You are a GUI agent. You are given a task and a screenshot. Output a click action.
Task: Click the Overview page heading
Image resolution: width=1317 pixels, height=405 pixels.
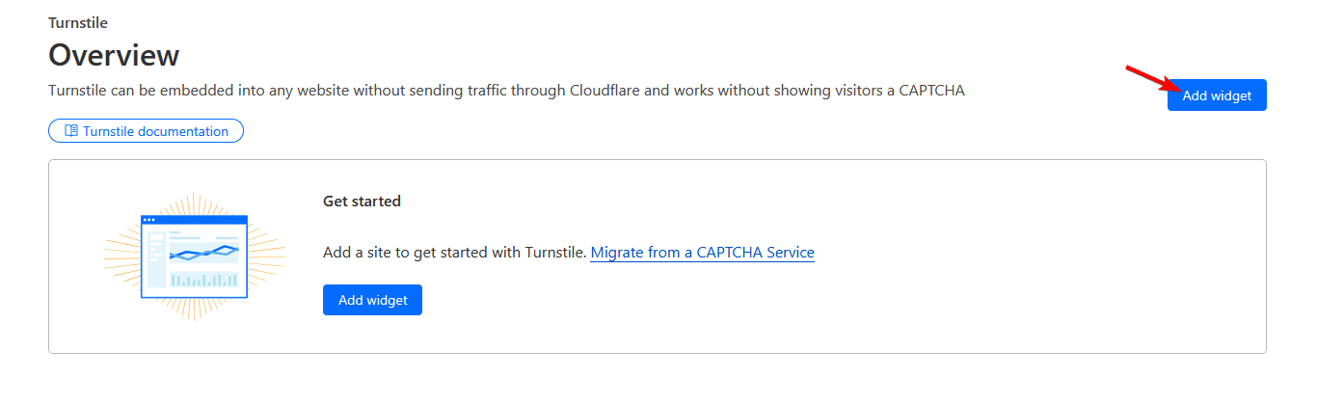114,55
